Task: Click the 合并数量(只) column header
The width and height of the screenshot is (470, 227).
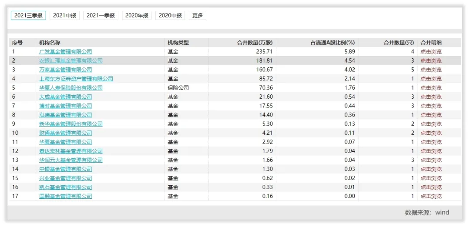Action: pos(399,43)
